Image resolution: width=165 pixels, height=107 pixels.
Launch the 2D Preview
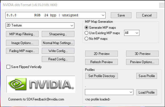[101, 54]
